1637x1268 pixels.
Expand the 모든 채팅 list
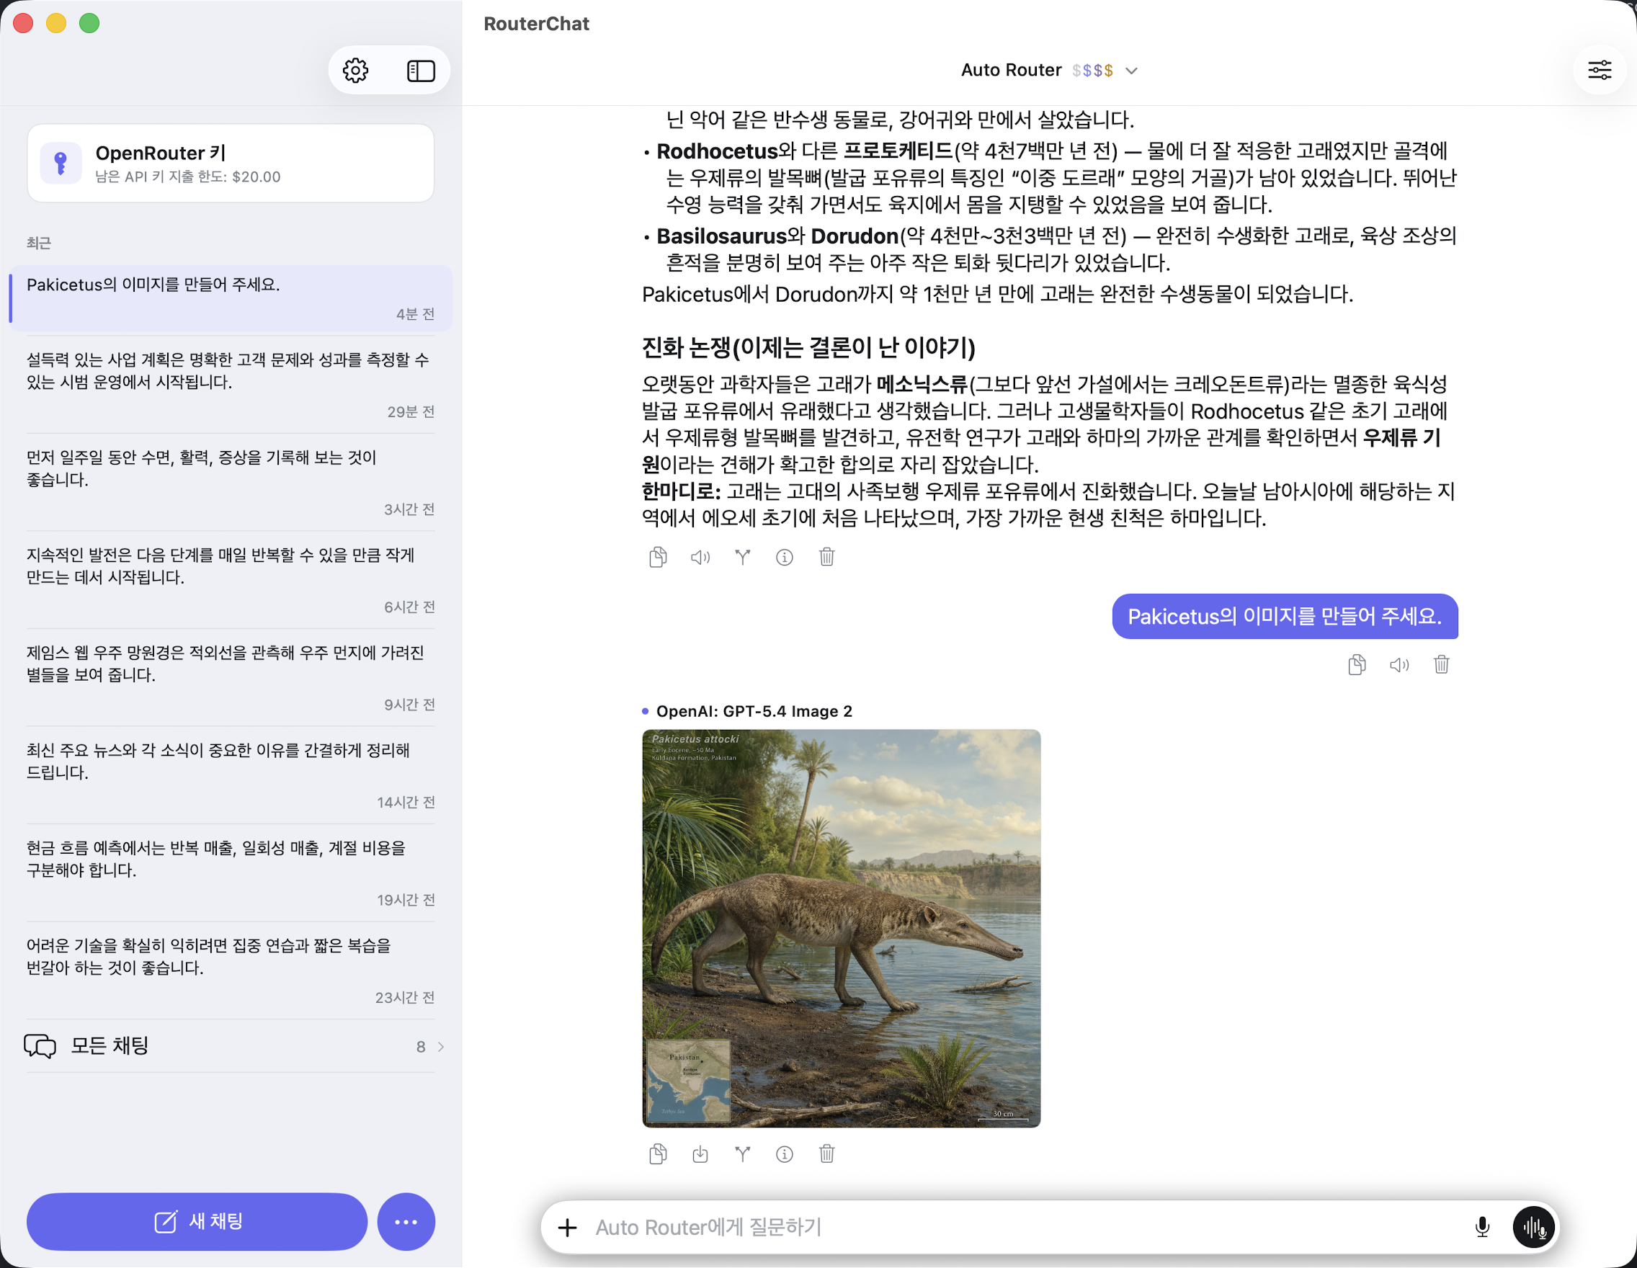tap(231, 1046)
